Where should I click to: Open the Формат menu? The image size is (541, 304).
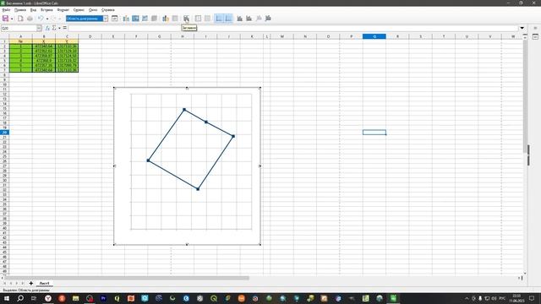tap(63, 10)
